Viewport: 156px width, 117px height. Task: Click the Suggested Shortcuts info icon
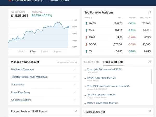(76, 62)
